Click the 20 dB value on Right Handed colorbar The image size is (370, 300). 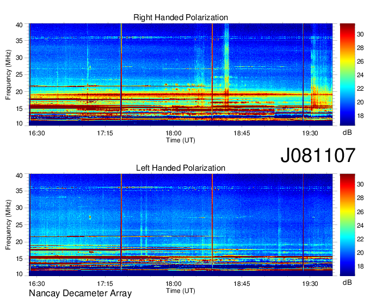tap(360, 102)
